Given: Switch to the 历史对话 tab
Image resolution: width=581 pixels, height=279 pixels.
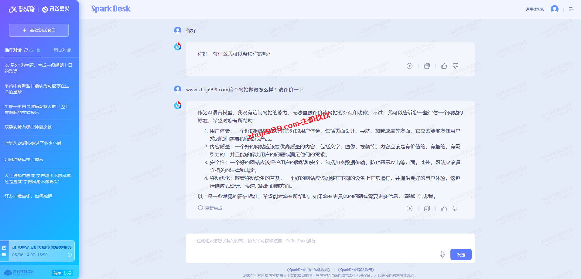Looking at the screenshot, I should click(x=62, y=50).
